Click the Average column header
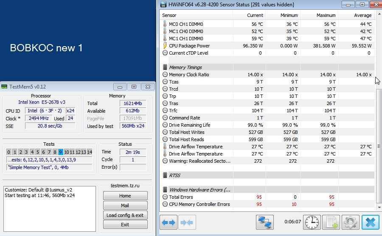Viewport: 382px width, 236px height. (x=356, y=15)
